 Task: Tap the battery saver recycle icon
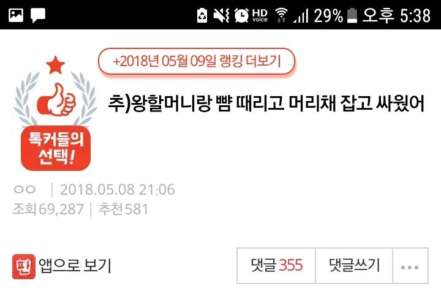(202, 15)
